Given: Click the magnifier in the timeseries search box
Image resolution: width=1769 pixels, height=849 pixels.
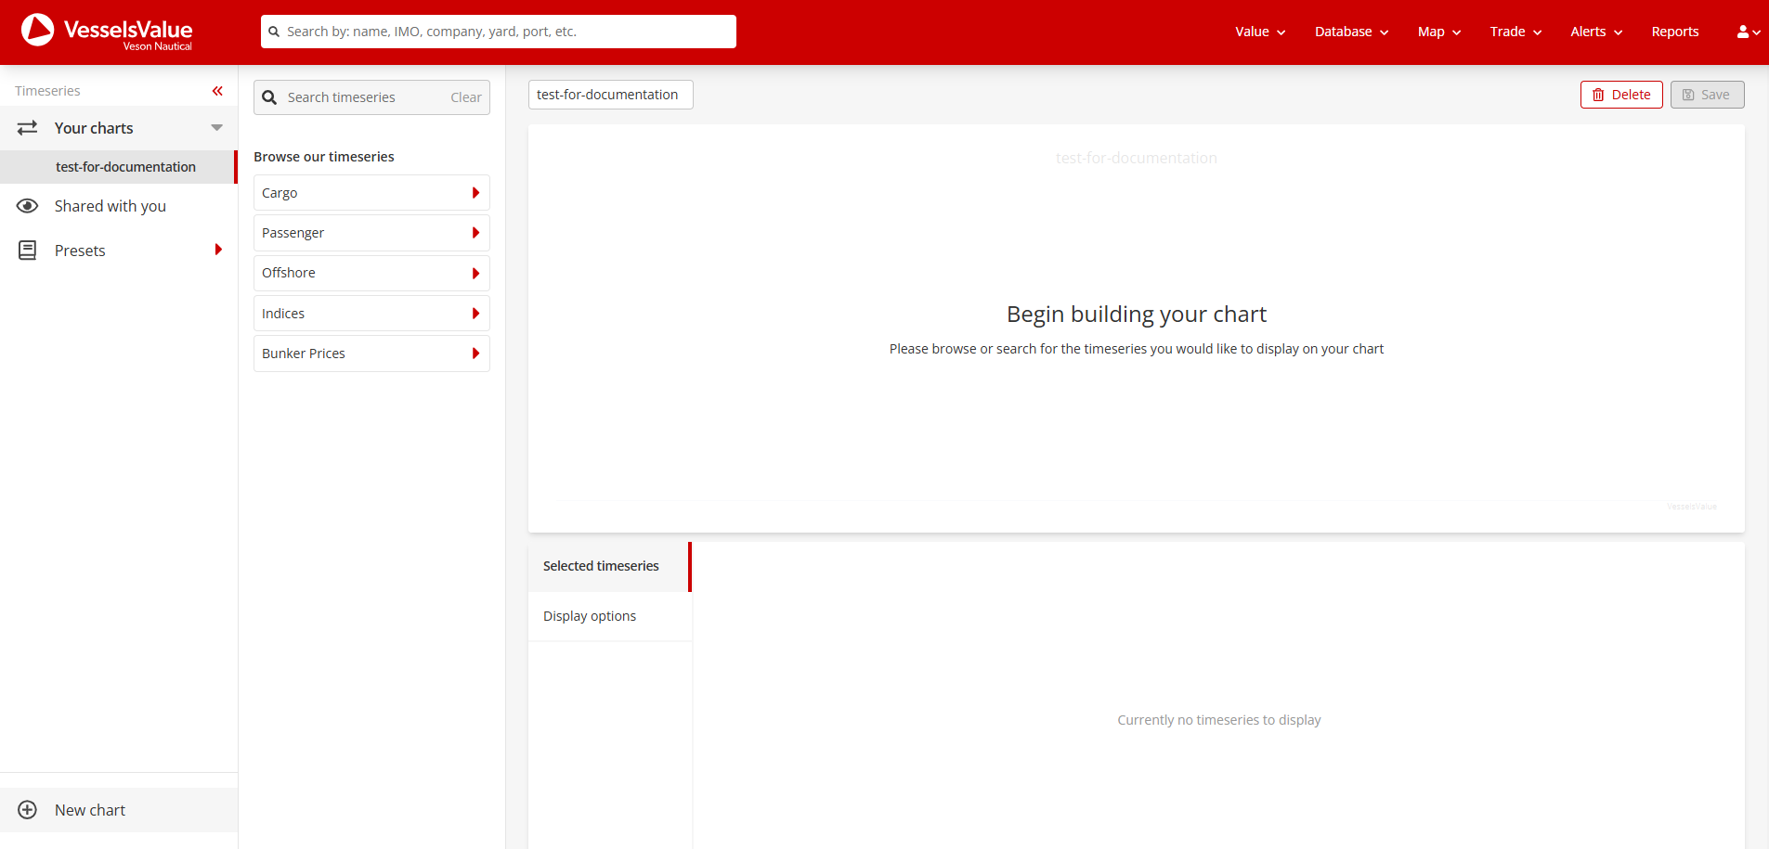Looking at the screenshot, I should click(x=270, y=96).
